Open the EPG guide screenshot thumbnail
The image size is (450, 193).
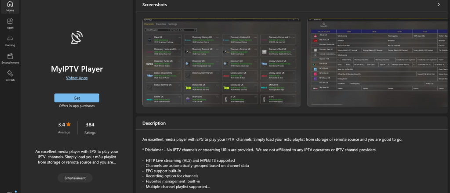[378, 62]
